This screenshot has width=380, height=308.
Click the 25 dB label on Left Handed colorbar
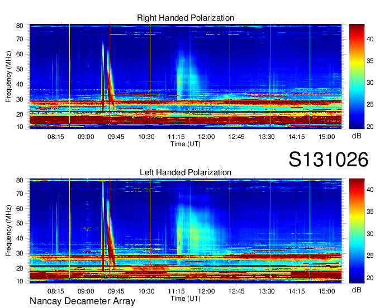click(x=370, y=256)
